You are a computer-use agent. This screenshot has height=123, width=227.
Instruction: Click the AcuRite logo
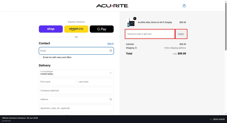pyautogui.click(x=112, y=6)
